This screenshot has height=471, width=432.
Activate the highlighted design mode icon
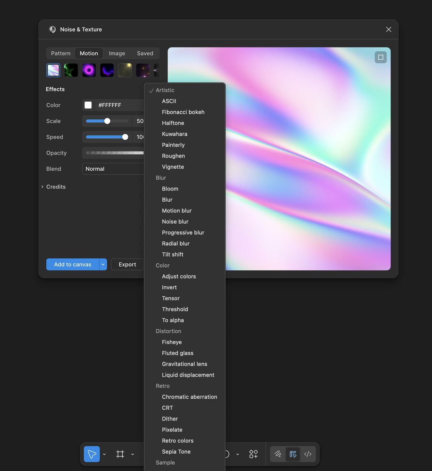[293, 454]
